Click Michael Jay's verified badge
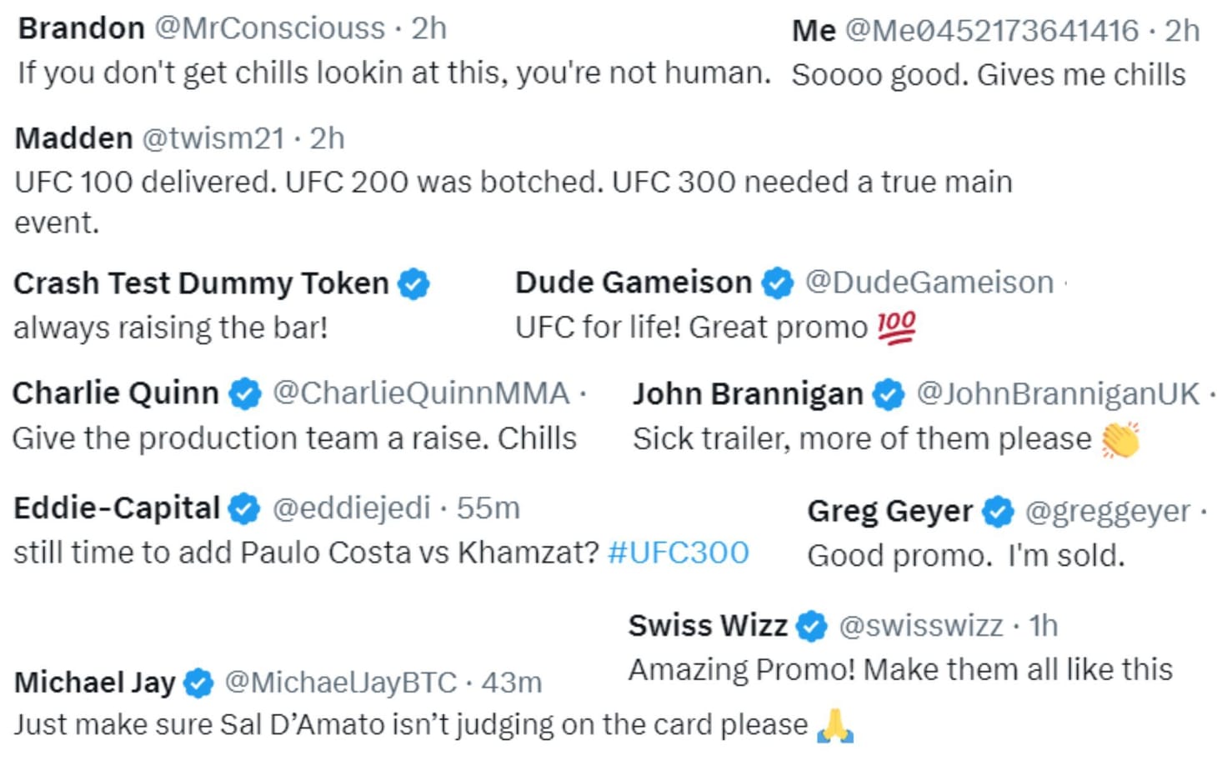 198,683
